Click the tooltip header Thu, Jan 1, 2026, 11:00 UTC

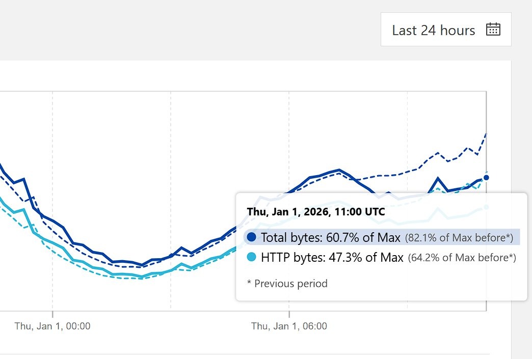point(316,211)
